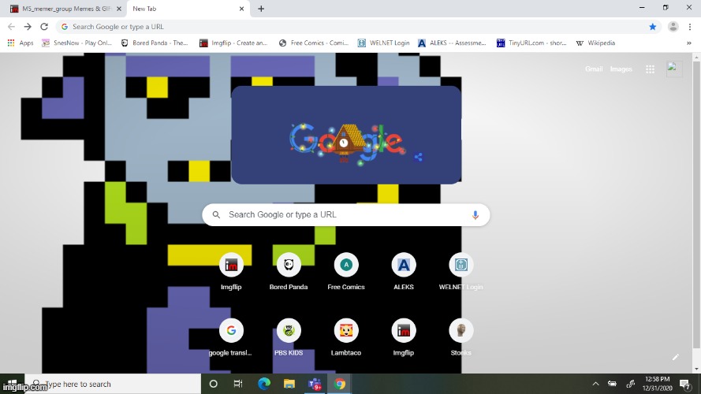Close the MS_memer_group tab
The height and width of the screenshot is (394, 701).
click(119, 9)
